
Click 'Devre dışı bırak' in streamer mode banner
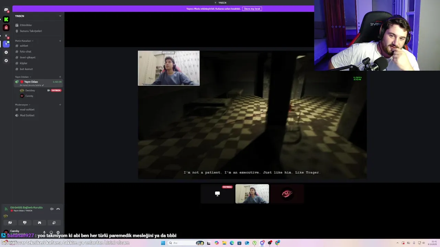tap(252, 9)
